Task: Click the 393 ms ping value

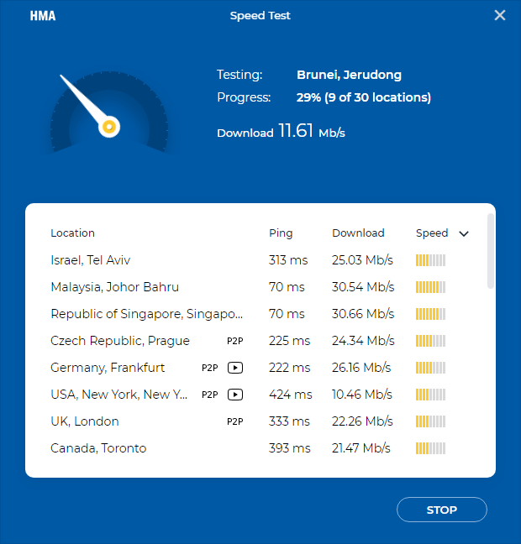Action: click(x=290, y=448)
